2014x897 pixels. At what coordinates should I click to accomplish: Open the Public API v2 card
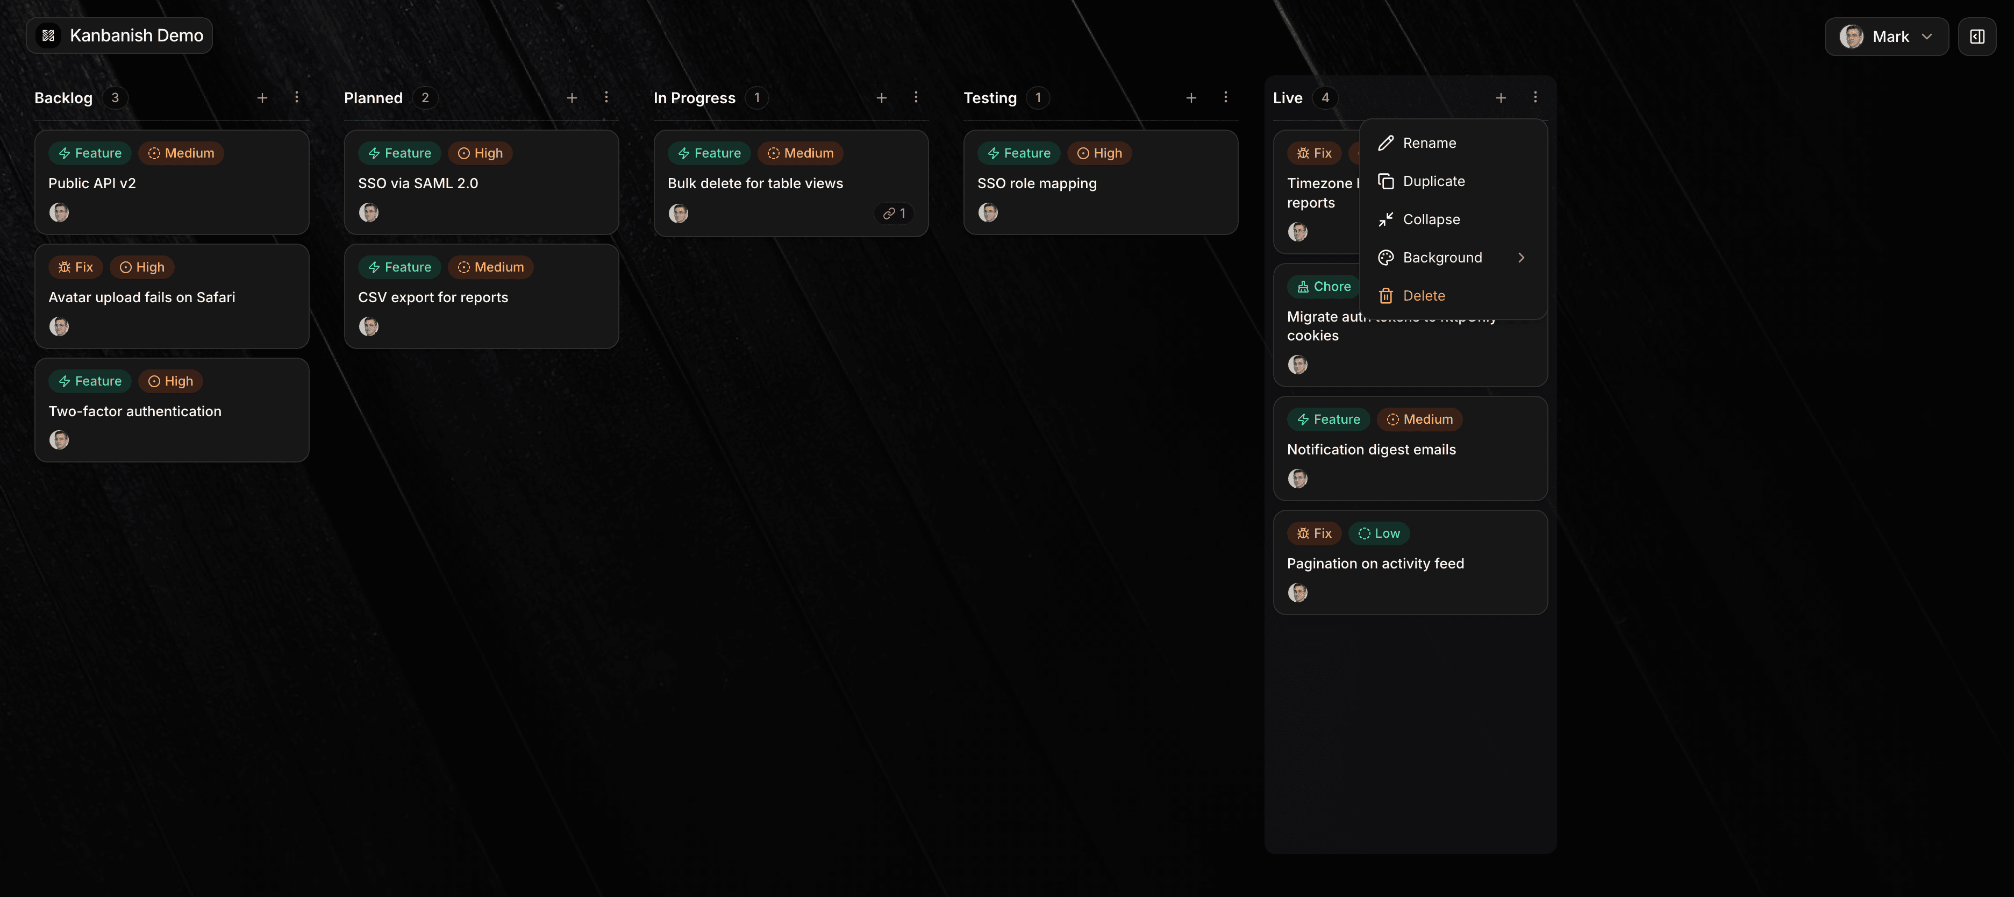[171, 182]
